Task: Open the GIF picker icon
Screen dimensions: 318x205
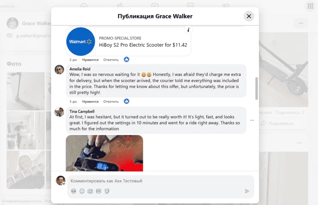Action: click(x=98, y=191)
